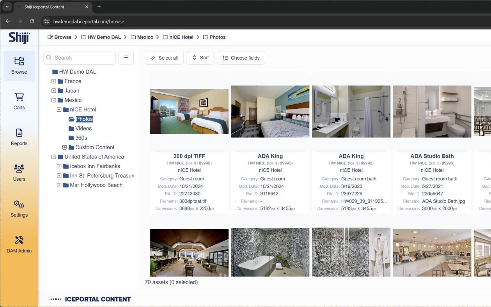Select the Videos folder in tree
This screenshot has width=491, height=307.
(x=83, y=129)
